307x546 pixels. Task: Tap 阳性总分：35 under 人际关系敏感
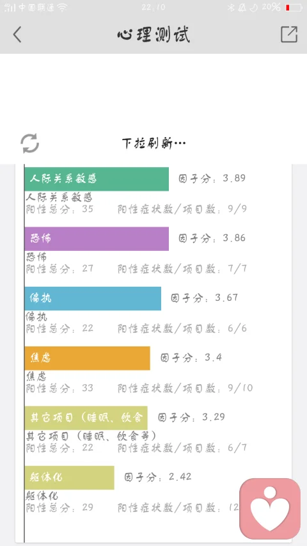click(60, 209)
